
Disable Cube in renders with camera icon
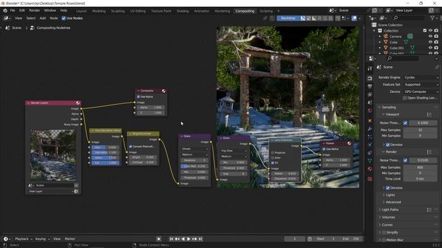[x=436, y=42]
